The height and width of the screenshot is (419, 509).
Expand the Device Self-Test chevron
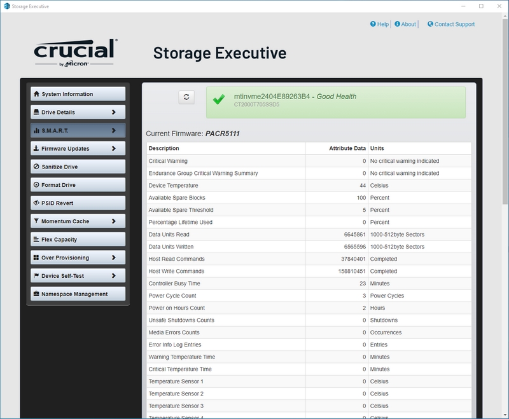coord(114,275)
